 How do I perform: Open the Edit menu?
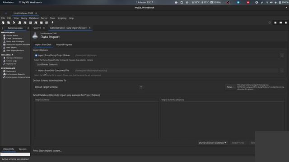point(9,18)
